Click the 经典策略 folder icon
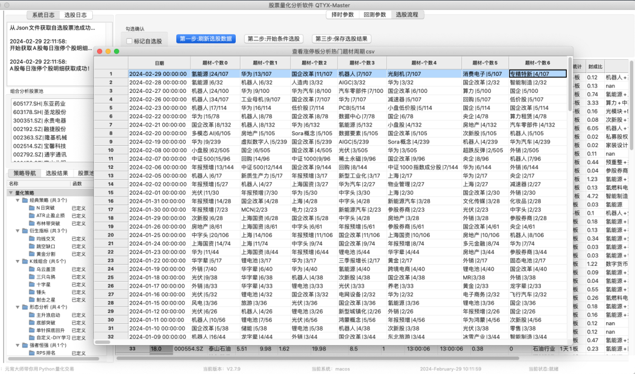Screen dimensions: 635x374 pyautogui.click(x=24, y=201)
